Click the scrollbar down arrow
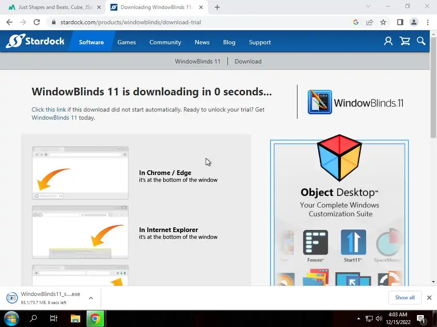The height and width of the screenshot is (327, 437). 433,282
